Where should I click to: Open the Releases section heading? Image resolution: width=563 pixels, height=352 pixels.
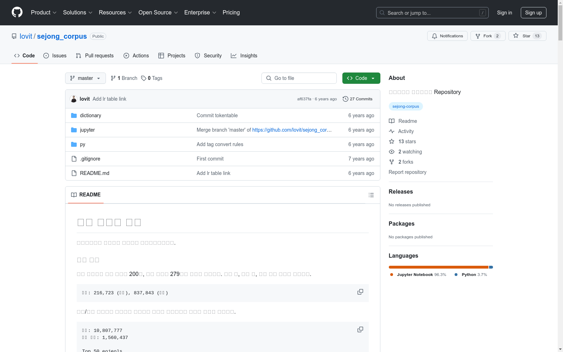coord(401,191)
